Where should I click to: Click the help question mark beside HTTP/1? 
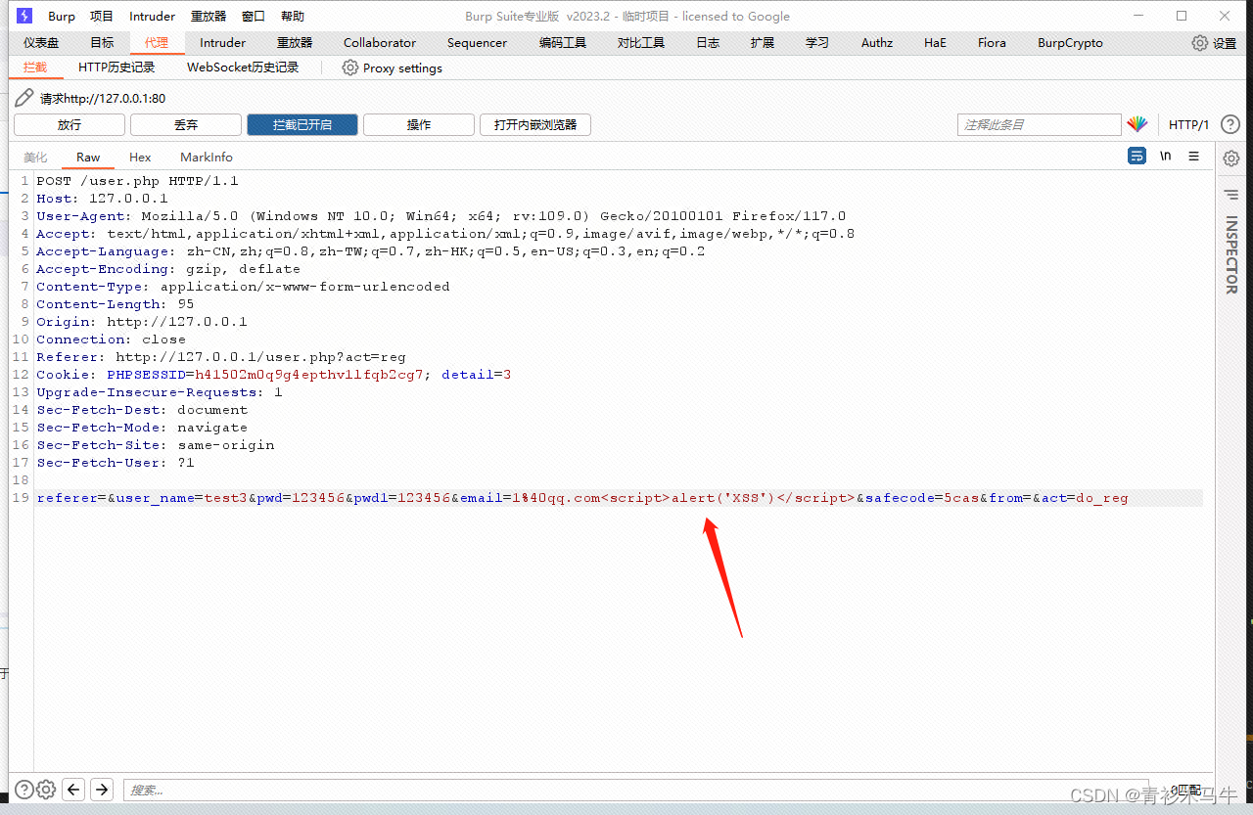[x=1230, y=124]
